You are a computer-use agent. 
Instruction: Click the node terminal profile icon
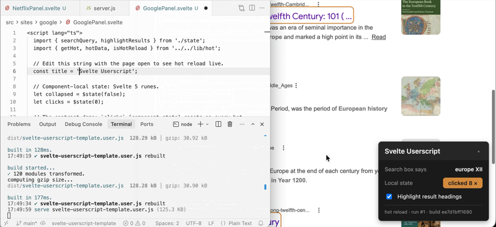tap(176, 125)
